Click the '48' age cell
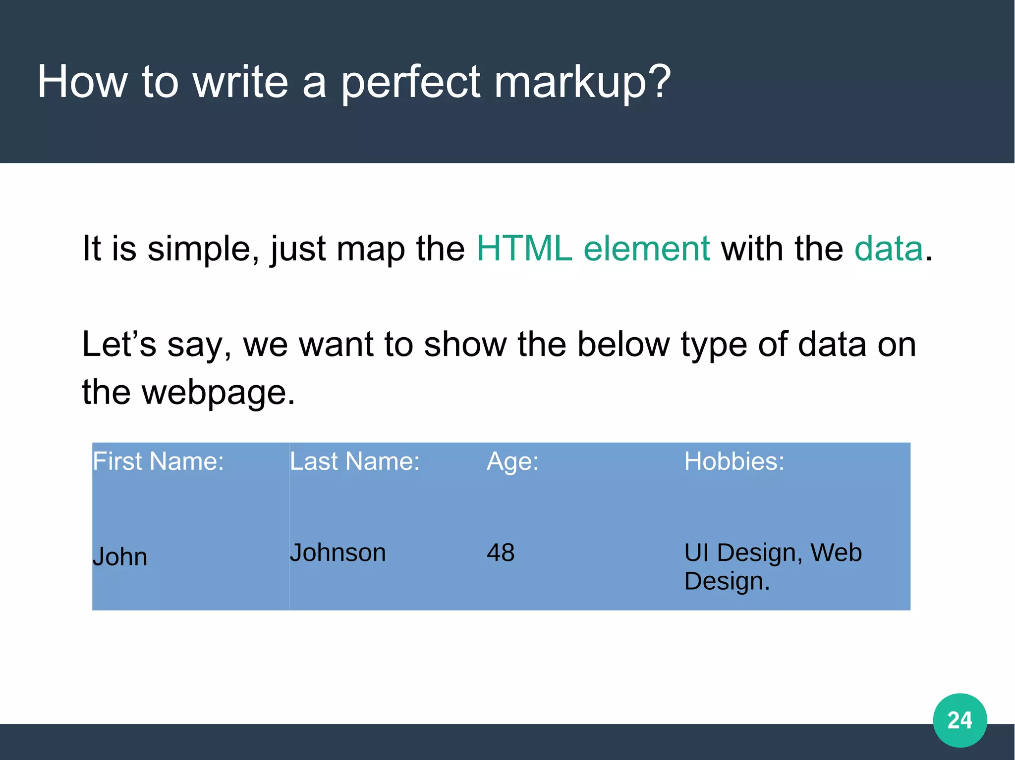 point(585,572)
